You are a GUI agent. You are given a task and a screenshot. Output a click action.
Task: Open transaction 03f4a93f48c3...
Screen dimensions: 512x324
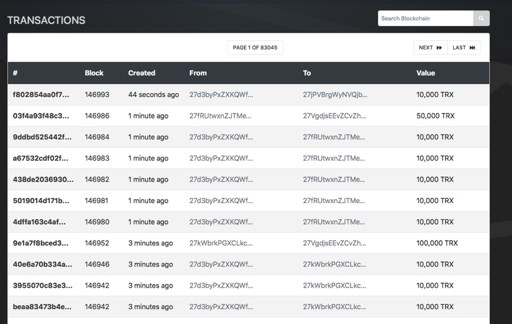coord(41,116)
